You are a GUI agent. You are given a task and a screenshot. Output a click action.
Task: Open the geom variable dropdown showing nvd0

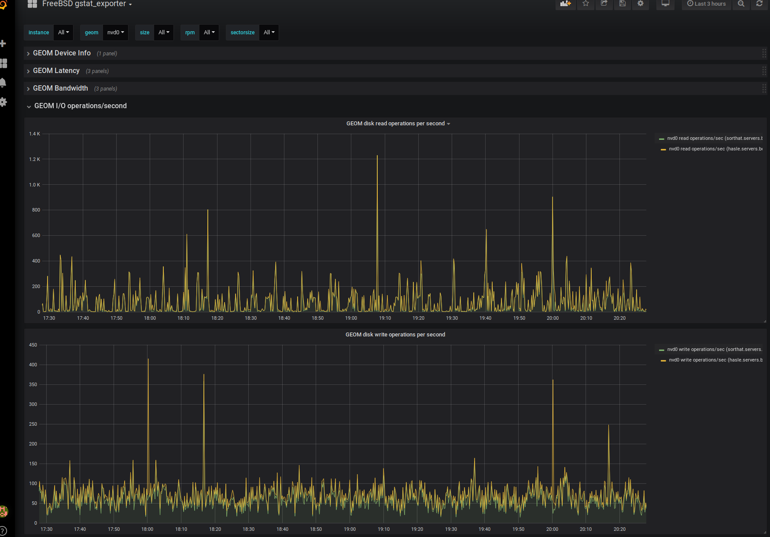tap(115, 33)
